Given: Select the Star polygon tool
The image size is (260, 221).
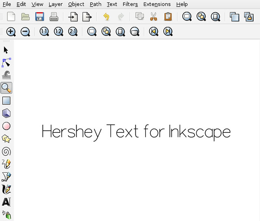Looking at the screenshot, I should [x=6, y=139].
